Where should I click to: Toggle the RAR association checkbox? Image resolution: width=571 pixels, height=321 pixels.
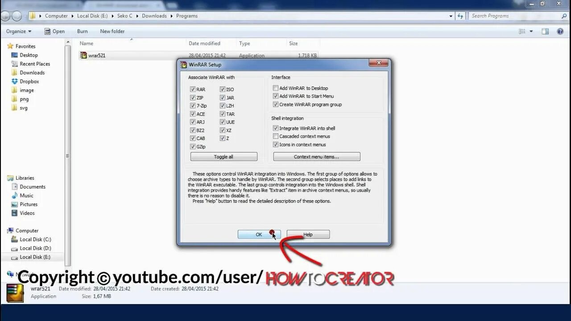tap(193, 89)
